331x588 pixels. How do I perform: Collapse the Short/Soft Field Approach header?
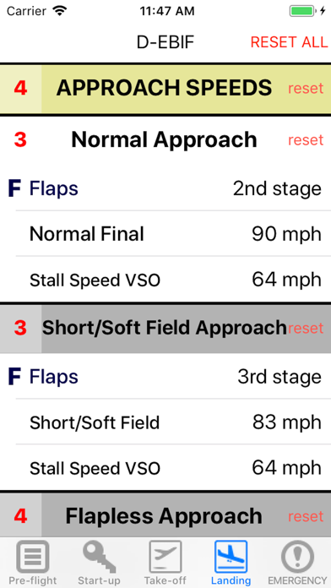click(x=165, y=328)
